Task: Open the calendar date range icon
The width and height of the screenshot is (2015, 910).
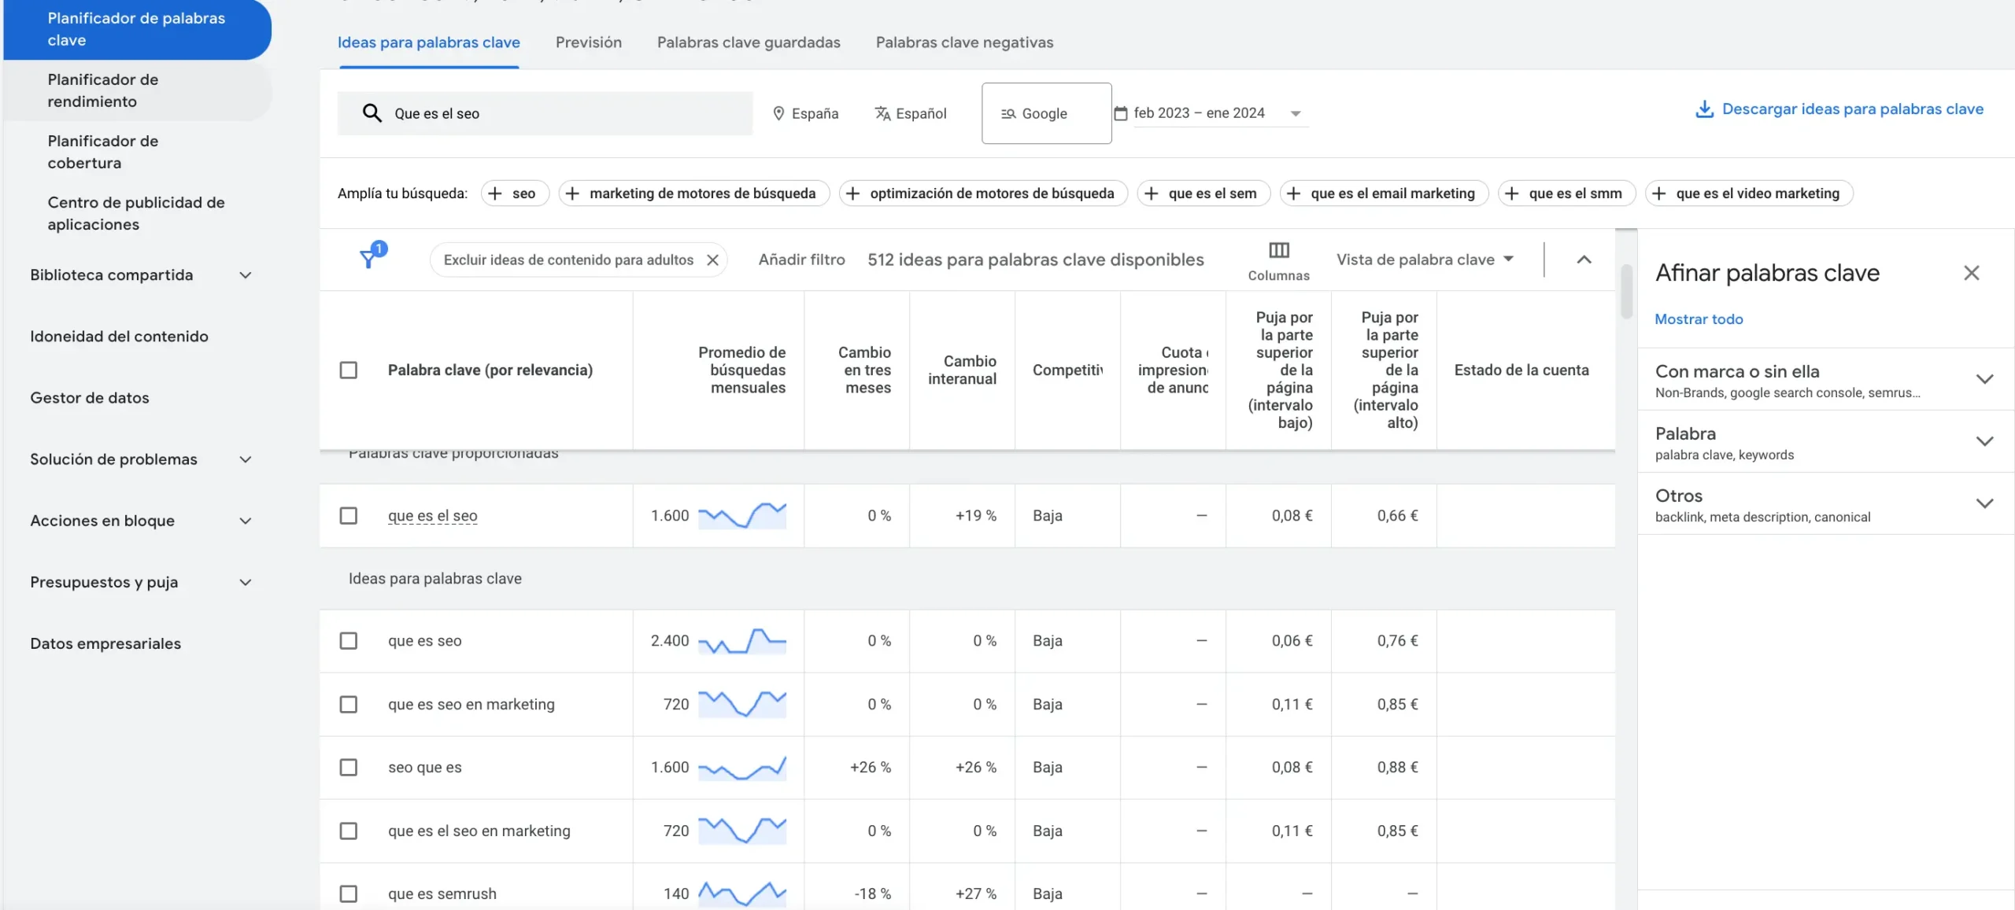Action: click(1121, 112)
